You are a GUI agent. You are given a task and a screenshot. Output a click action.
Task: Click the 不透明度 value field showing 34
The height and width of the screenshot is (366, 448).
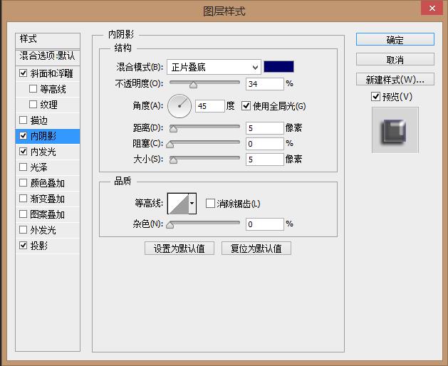pyautogui.click(x=264, y=84)
